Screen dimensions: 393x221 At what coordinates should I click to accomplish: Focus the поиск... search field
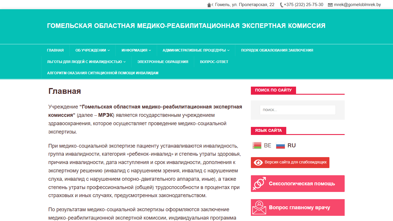[298, 110]
